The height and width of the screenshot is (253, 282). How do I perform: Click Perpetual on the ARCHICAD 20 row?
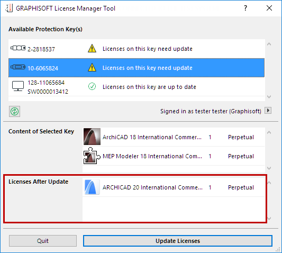pos(241,187)
